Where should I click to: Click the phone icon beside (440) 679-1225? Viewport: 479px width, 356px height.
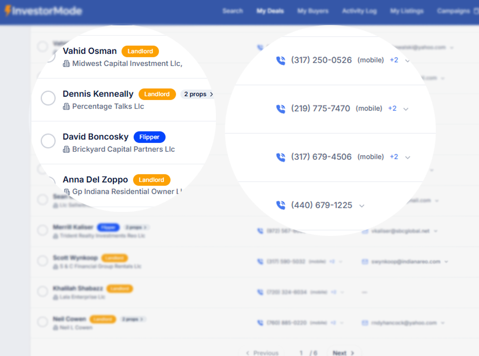280,205
